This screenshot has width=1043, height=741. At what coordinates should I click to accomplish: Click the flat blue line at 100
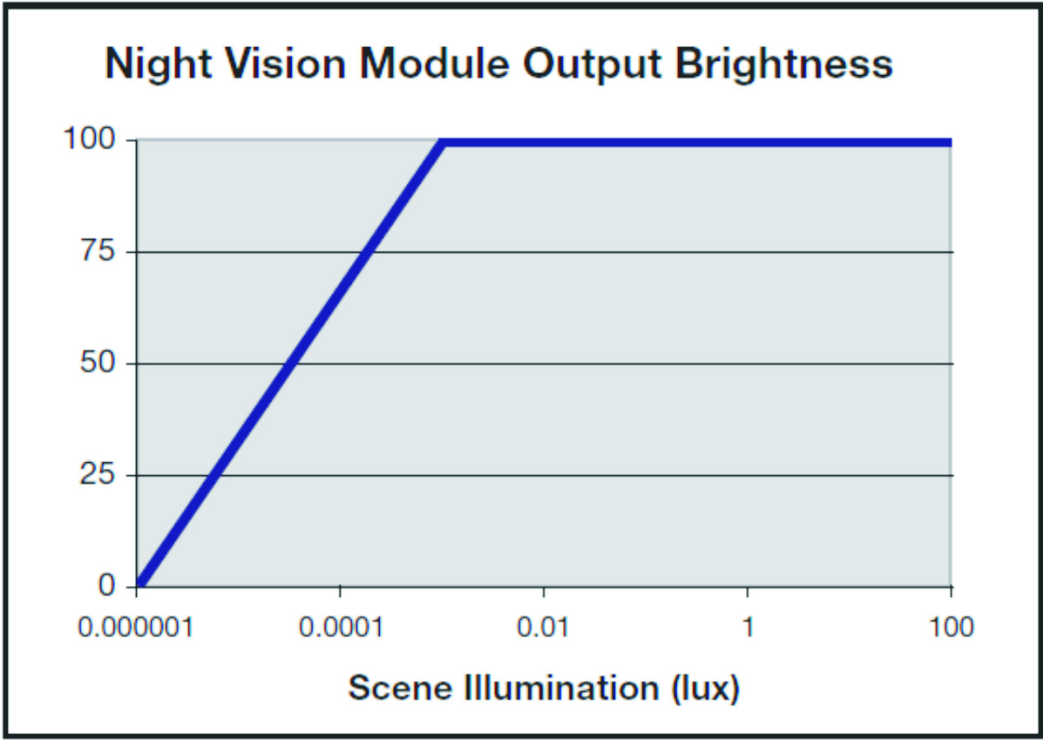click(x=697, y=142)
